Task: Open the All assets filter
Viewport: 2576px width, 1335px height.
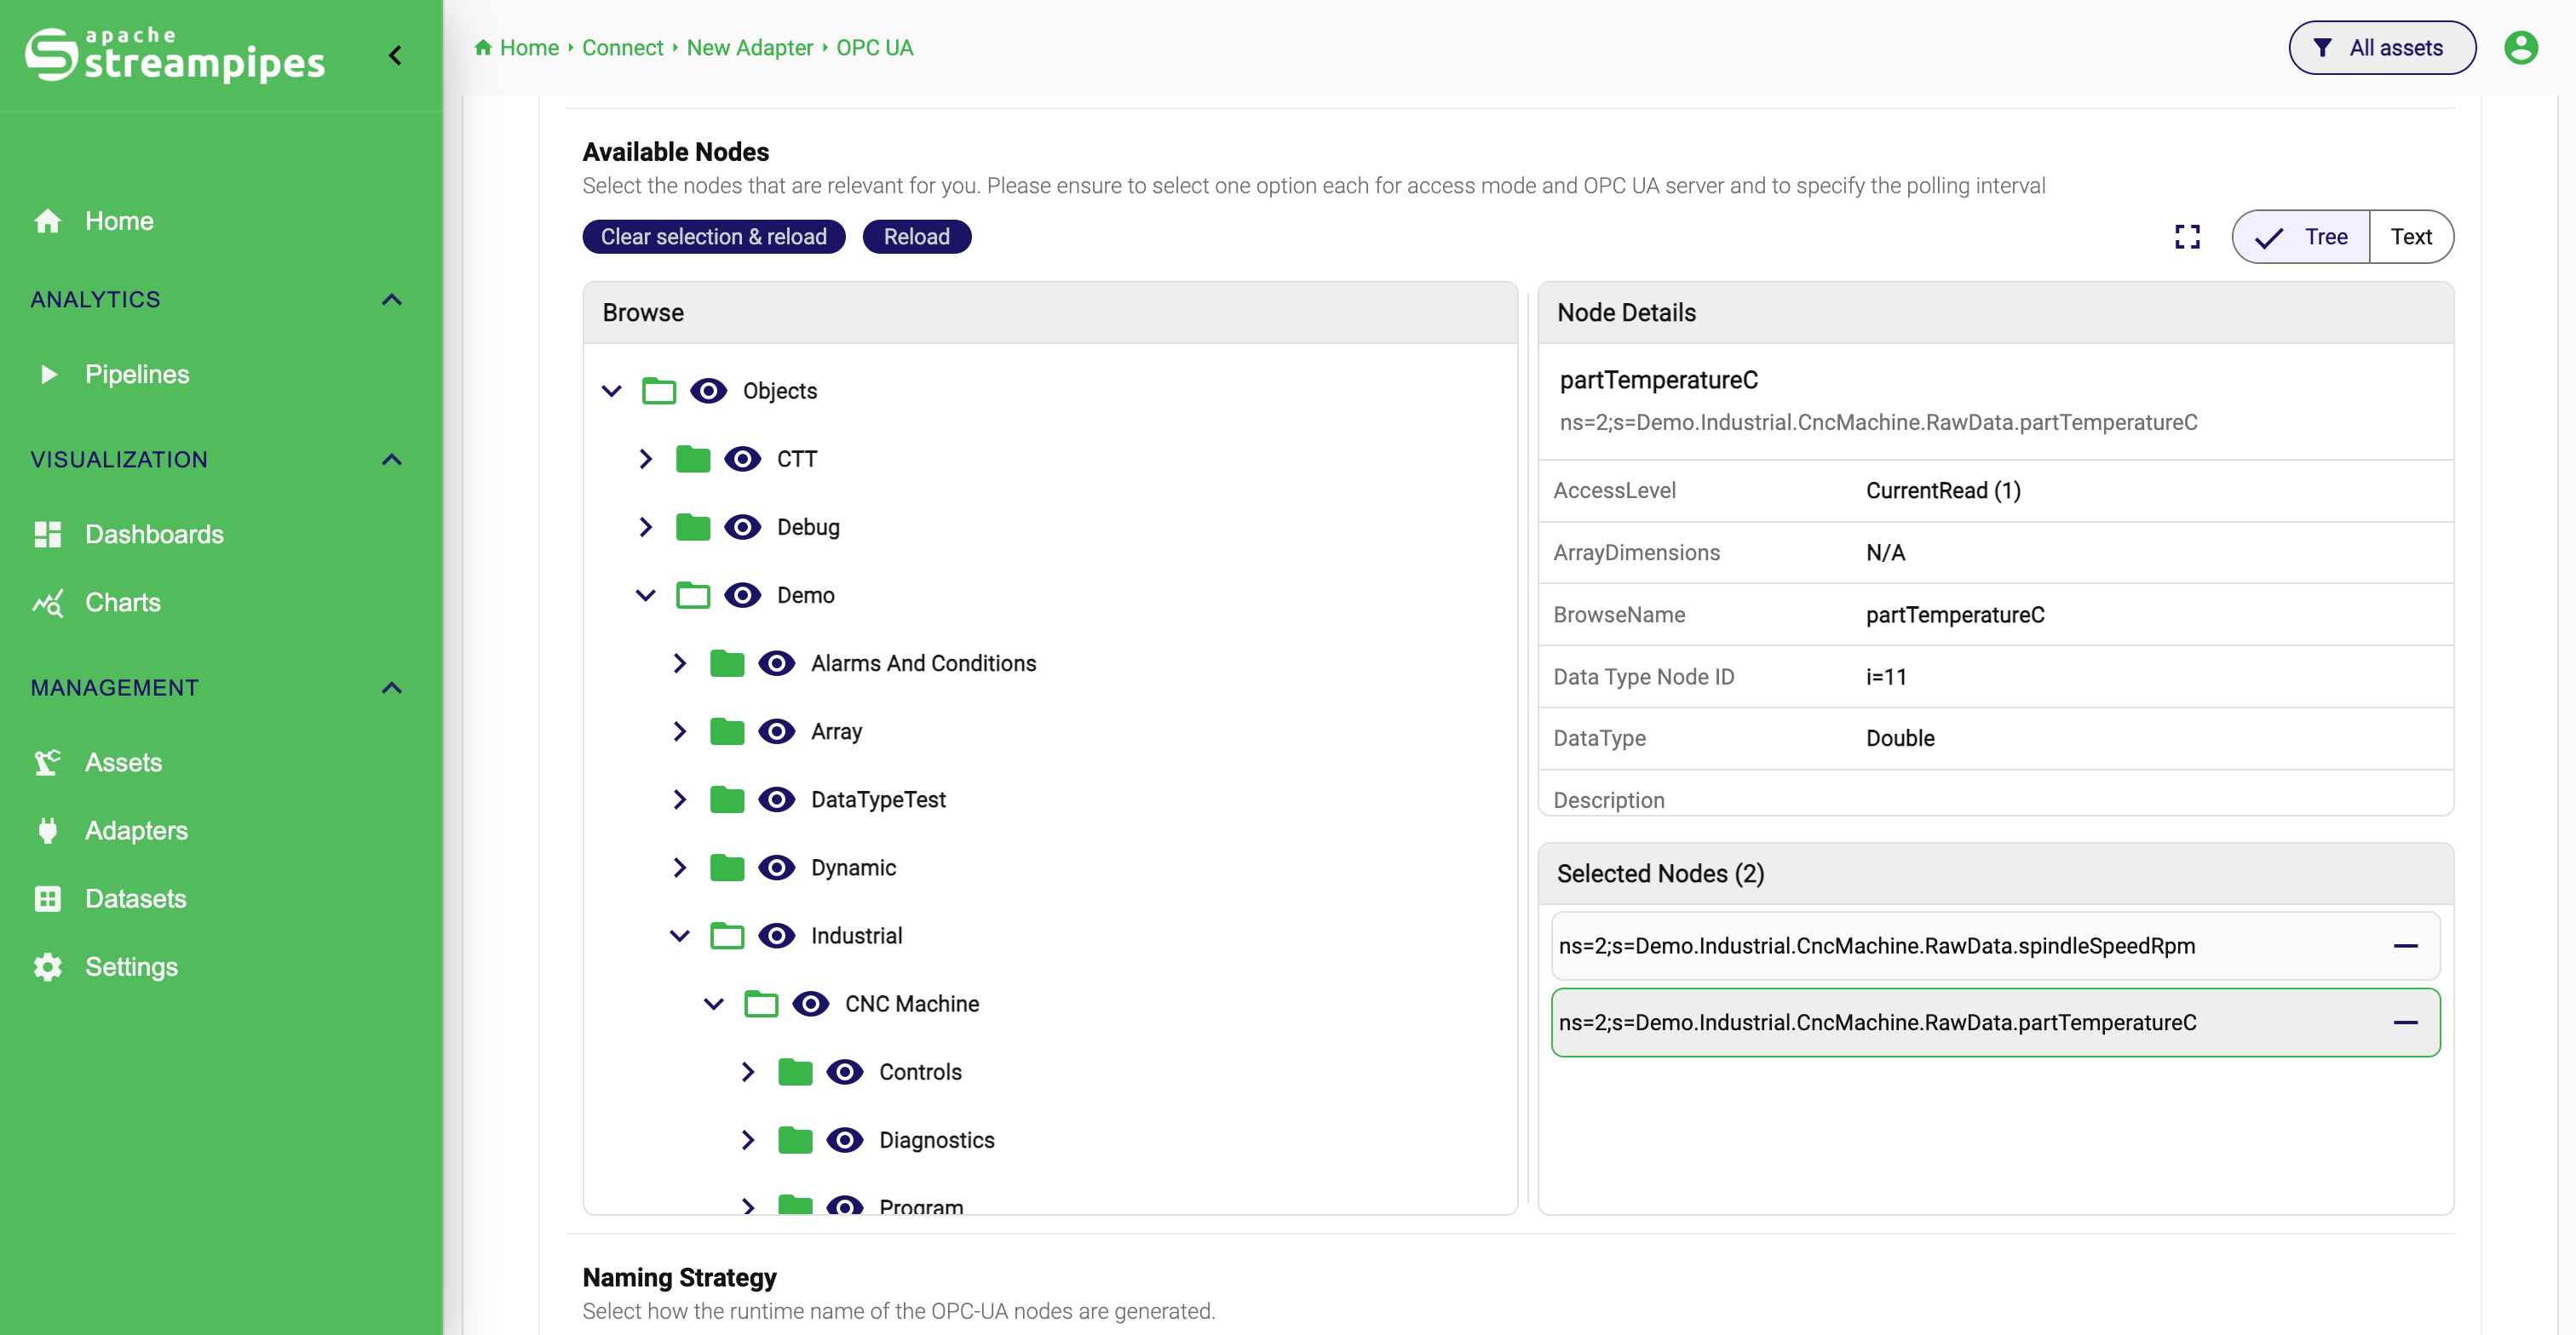Action: pos(2381,47)
